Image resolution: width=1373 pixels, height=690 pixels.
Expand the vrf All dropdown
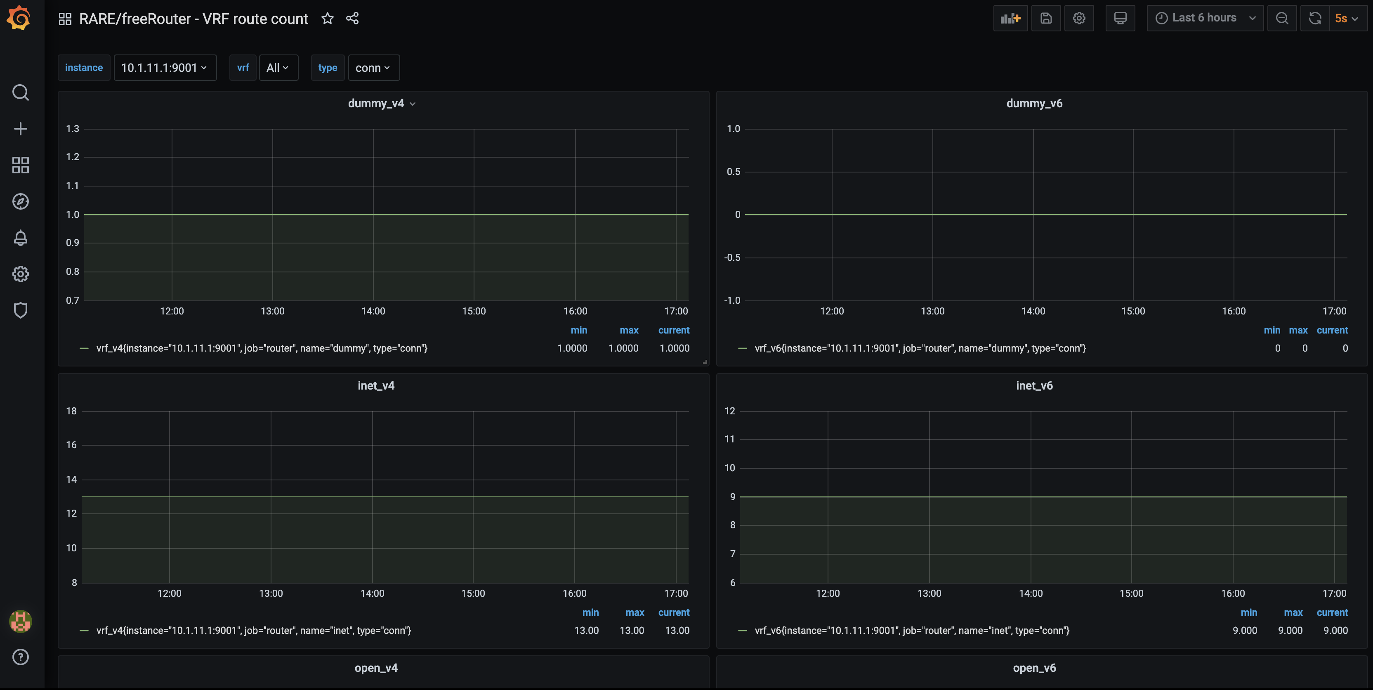pos(278,68)
